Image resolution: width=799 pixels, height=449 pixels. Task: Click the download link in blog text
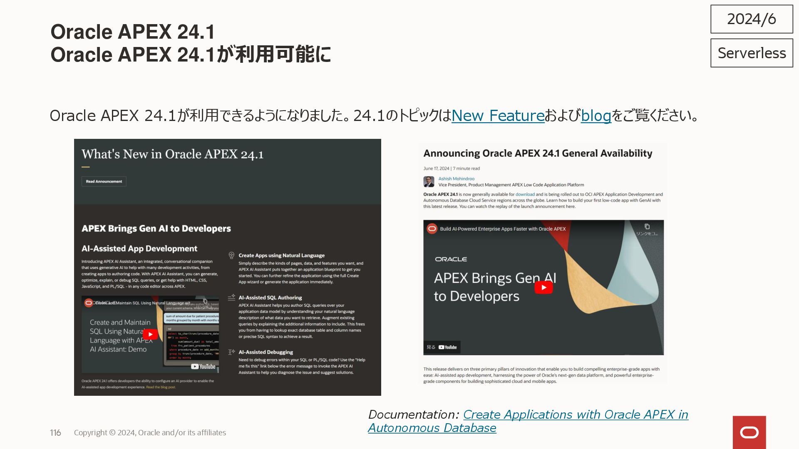(x=525, y=194)
